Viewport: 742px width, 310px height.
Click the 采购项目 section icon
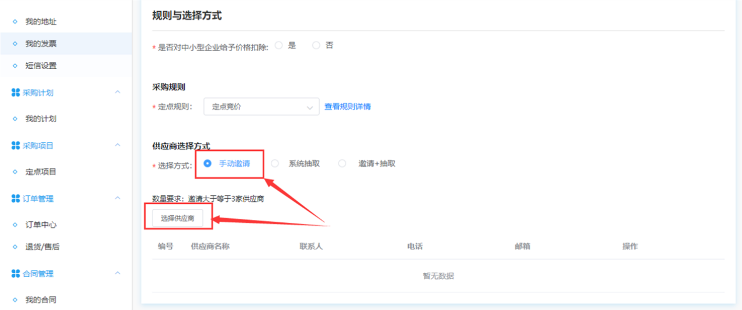[x=16, y=145]
